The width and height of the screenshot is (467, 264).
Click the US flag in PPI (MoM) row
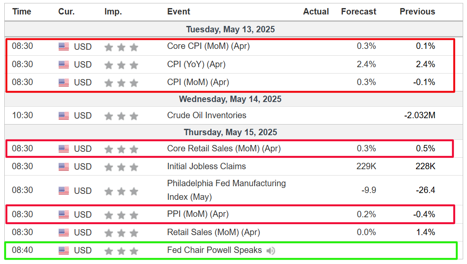[64, 215]
